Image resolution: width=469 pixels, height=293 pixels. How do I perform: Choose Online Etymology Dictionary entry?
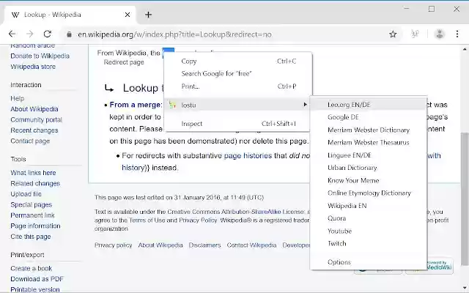tap(369, 193)
